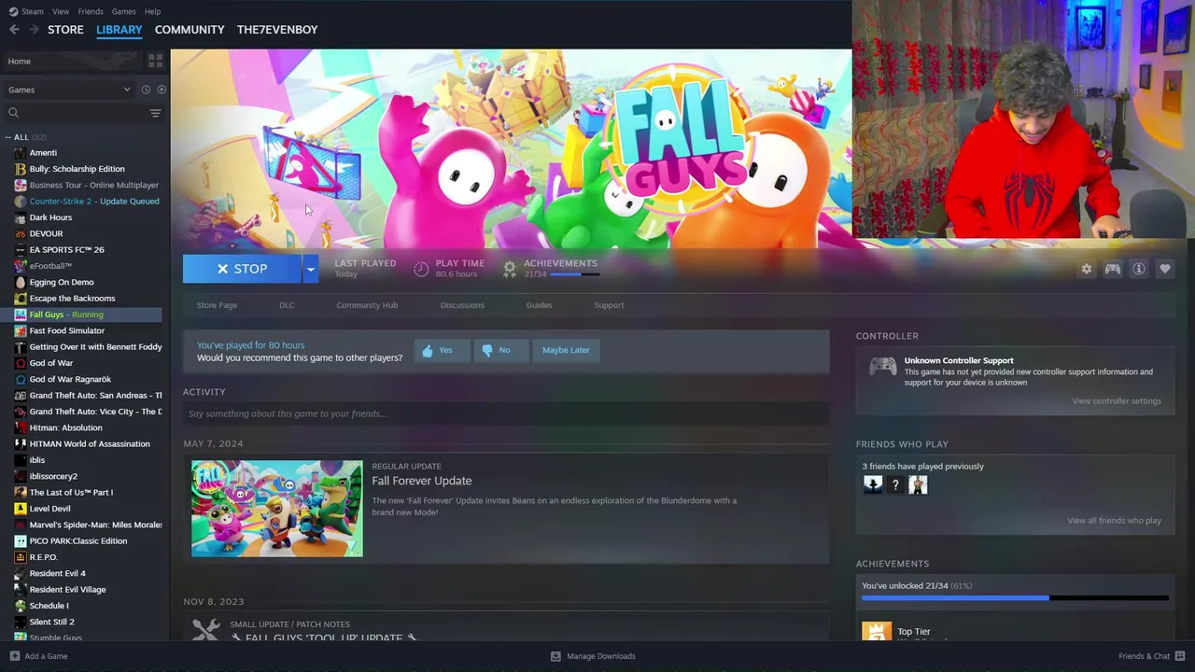Select God of War Ragnarök in the library

pyautogui.click(x=70, y=380)
